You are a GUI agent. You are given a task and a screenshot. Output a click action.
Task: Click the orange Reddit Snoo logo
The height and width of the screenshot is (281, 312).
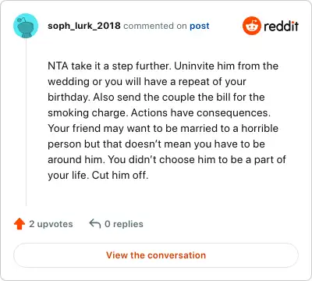pos(251,26)
